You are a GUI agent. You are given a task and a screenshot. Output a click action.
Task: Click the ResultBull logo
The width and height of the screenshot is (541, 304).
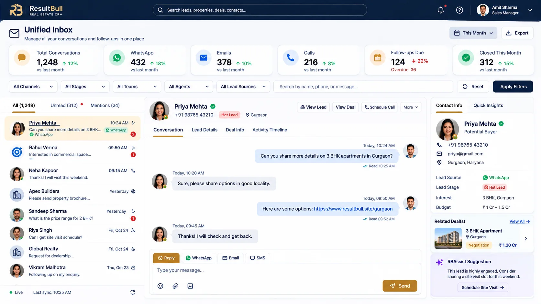tap(36, 10)
